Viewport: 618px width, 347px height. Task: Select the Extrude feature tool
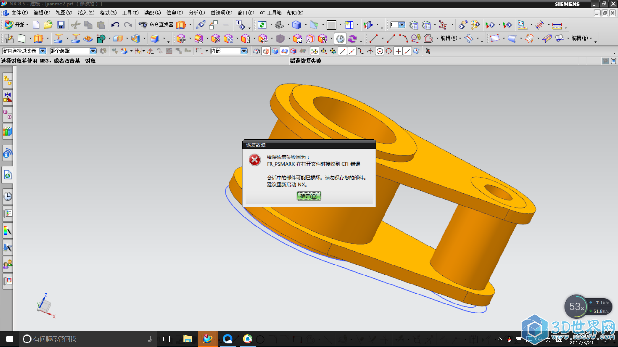[x=38, y=39]
